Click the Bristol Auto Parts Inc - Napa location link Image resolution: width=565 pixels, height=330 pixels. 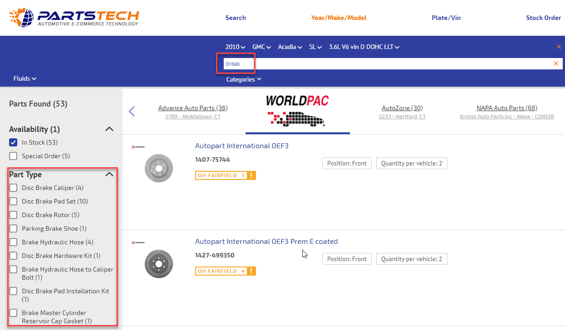(507, 116)
